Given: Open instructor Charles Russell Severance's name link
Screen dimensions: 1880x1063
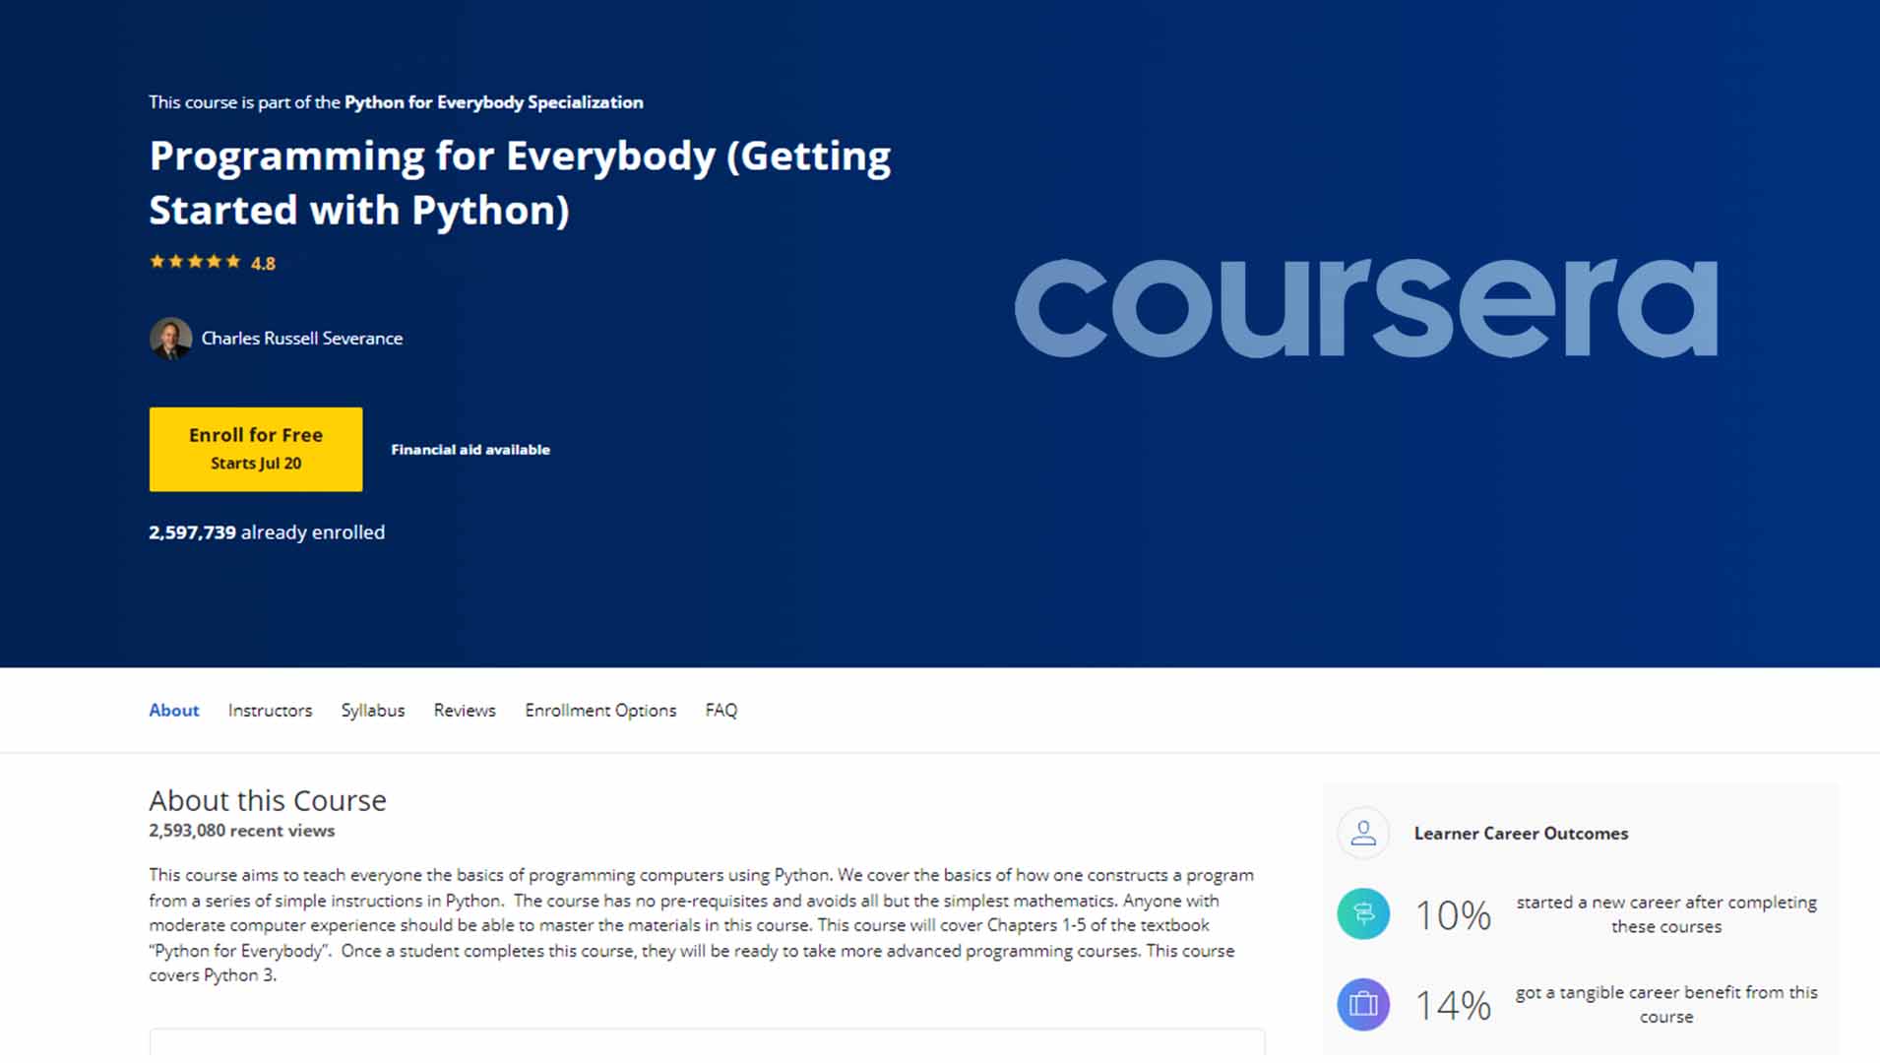Looking at the screenshot, I should coord(302,339).
